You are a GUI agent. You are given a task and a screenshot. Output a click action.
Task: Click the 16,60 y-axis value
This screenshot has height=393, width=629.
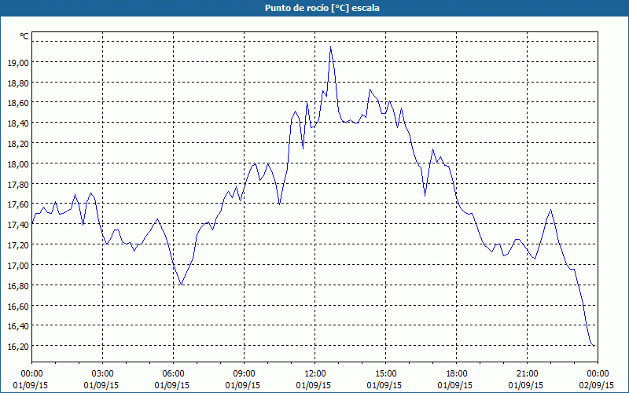pos(18,306)
